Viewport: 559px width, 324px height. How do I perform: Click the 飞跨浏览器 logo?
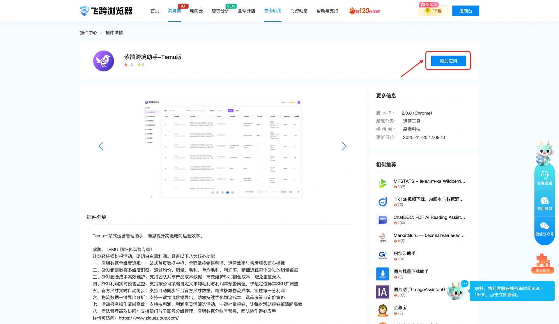[106, 11]
